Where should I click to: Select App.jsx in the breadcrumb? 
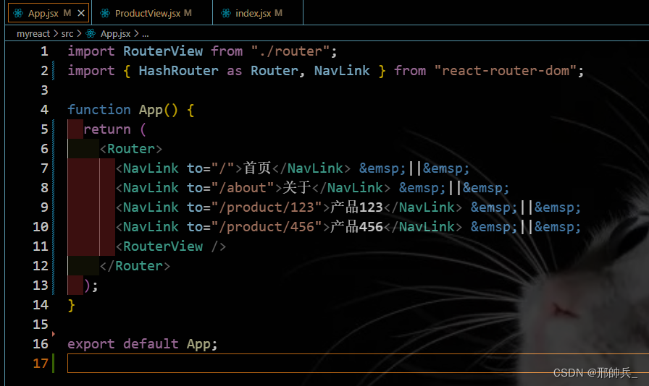click(x=115, y=33)
